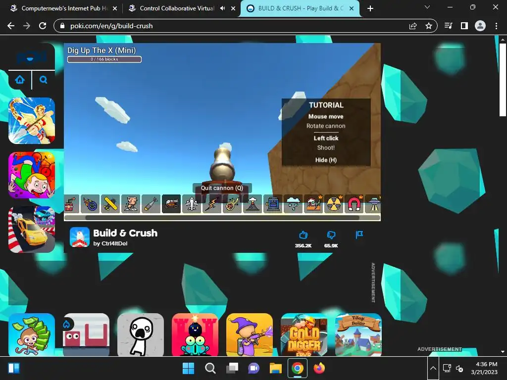Open Windows Start menu
This screenshot has width=507, height=380.
(x=189, y=368)
